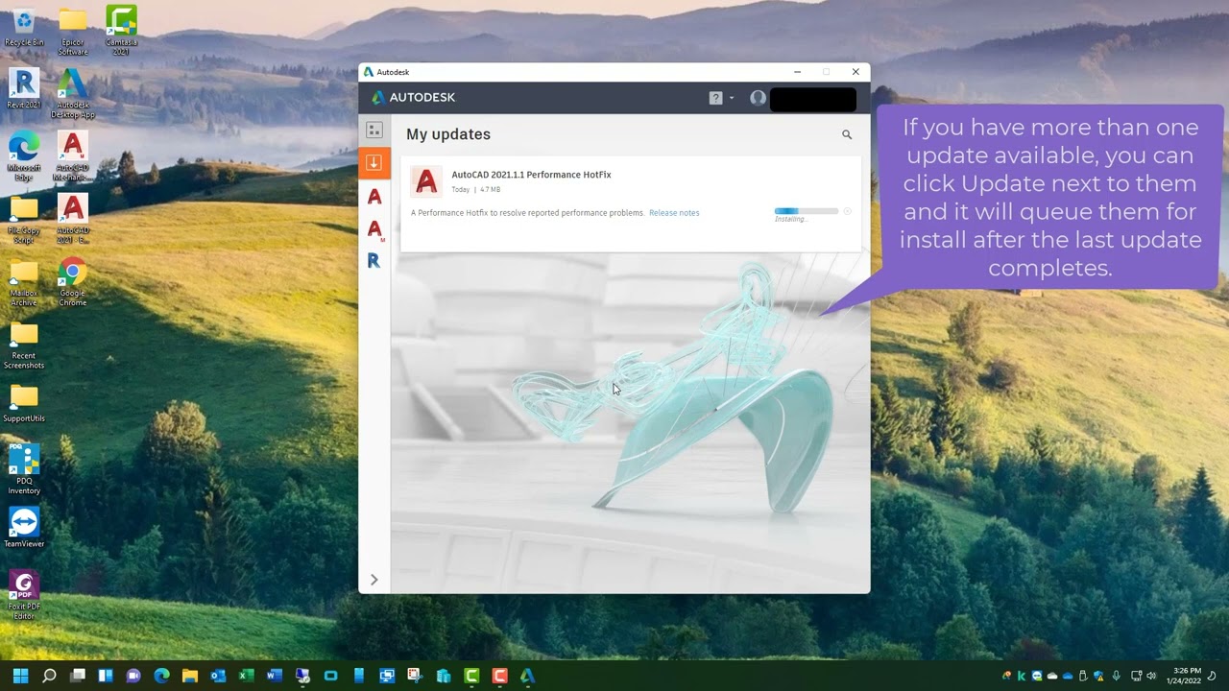The image size is (1229, 691).
Task: Open the volume icon in system tray
Action: click(x=1151, y=676)
